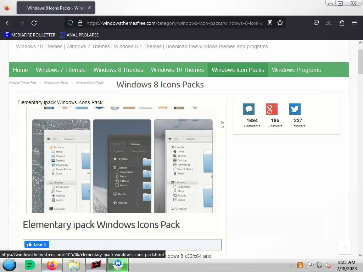Open the taskbar clock showing 8:25 AM
The width and height of the screenshot is (363, 272).
click(x=347, y=265)
